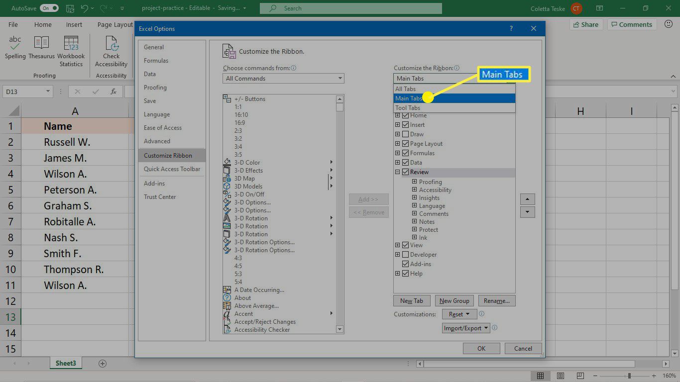Click the Rename button
The height and width of the screenshot is (382, 680).
[x=497, y=301]
